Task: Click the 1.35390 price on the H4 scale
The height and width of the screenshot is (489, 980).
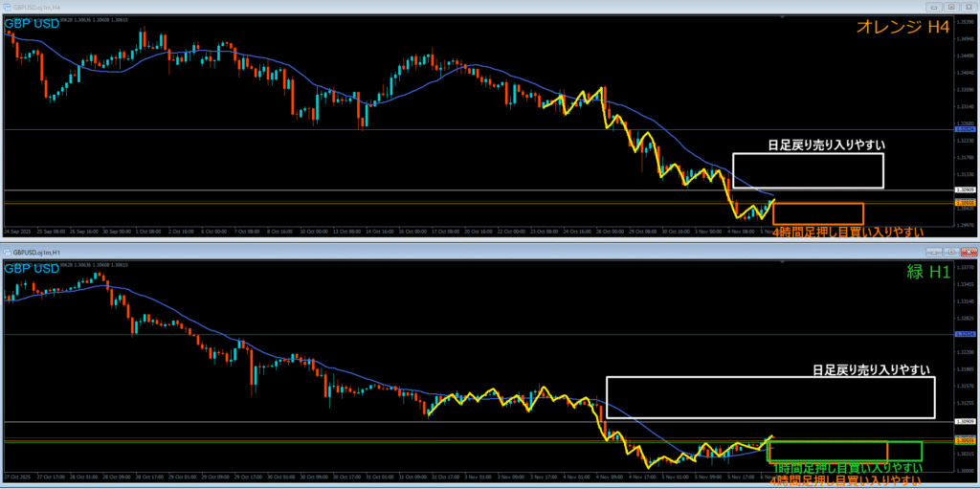Action: [965, 21]
